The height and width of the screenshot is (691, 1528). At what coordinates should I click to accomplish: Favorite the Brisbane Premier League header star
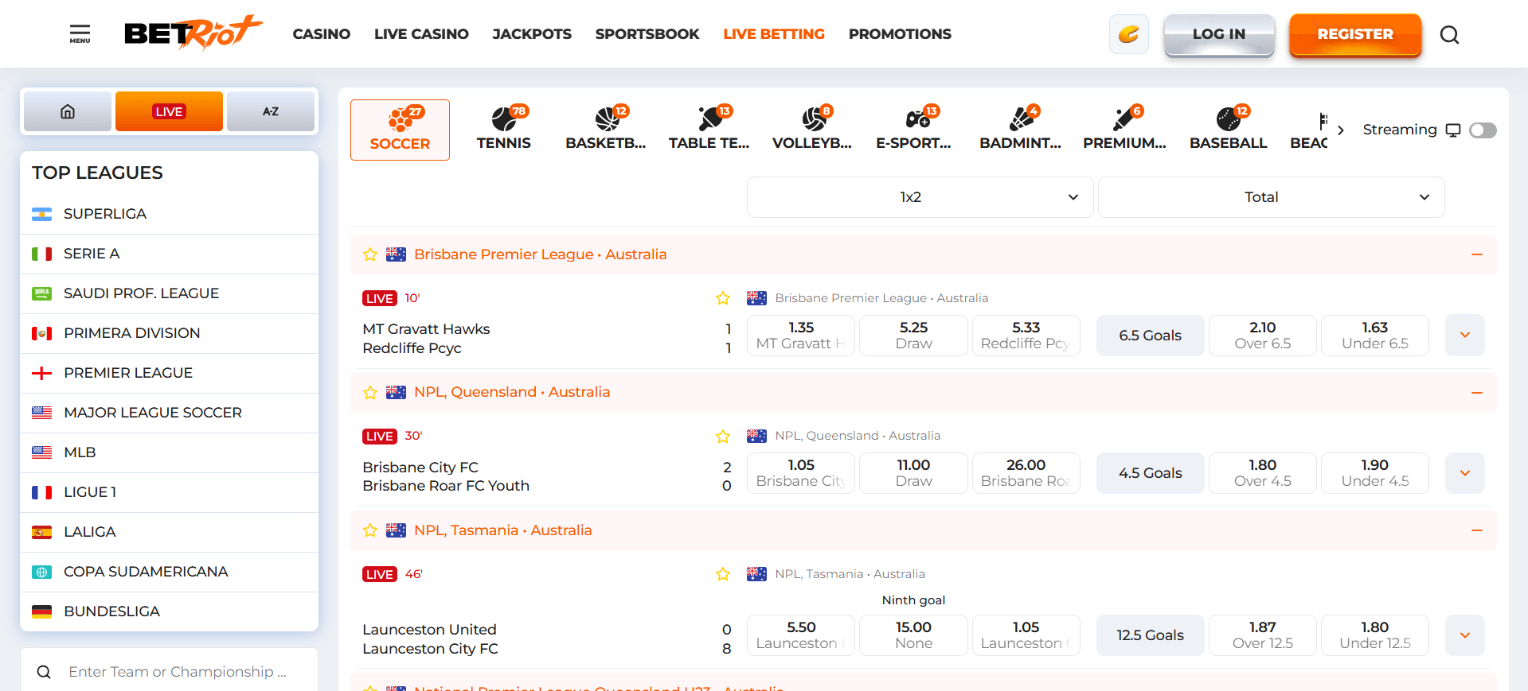(x=370, y=254)
